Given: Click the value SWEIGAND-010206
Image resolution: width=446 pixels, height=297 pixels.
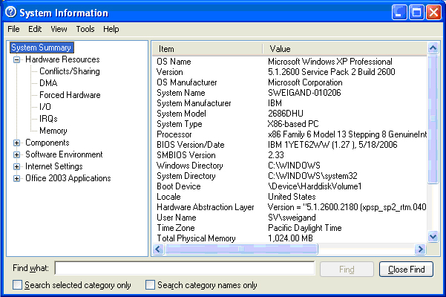Looking at the screenshot, I should pos(304,93).
